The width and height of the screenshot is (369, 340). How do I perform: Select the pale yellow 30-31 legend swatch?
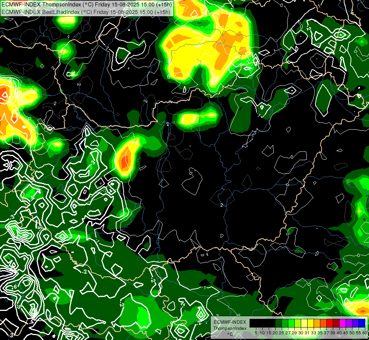click(304, 323)
